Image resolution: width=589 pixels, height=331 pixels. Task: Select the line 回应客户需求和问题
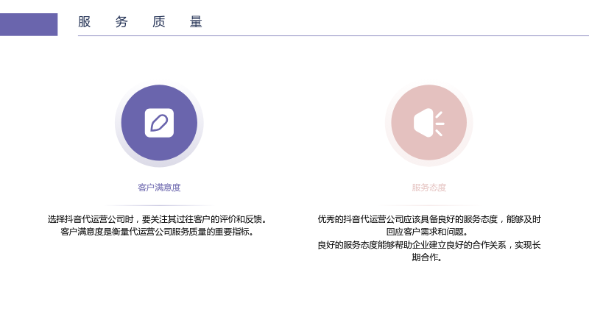click(427, 232)
